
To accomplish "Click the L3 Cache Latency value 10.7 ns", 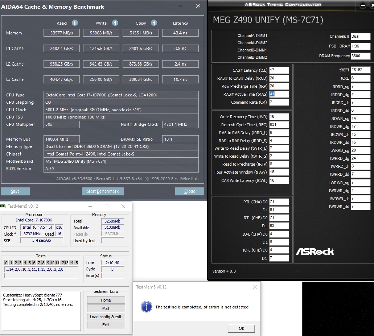I will tap(180, 79).
